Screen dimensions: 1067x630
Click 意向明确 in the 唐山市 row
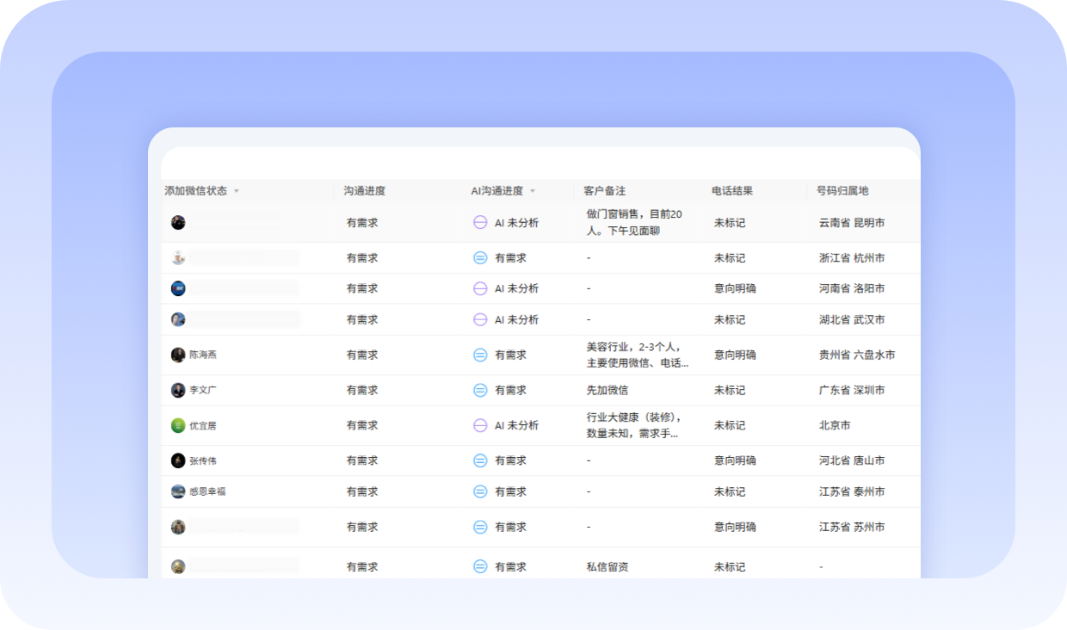coord(735,460)
